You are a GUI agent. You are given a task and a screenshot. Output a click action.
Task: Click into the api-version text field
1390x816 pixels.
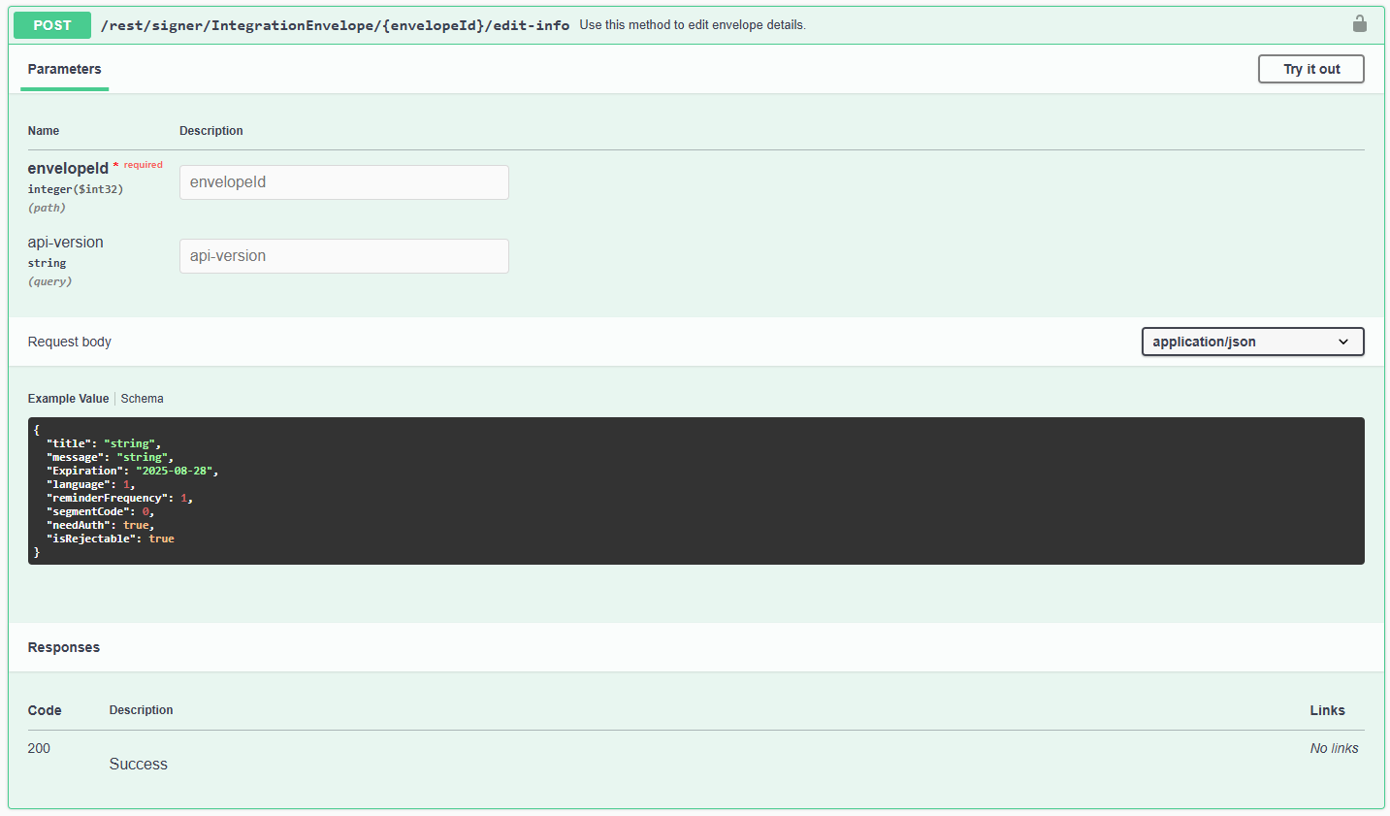[x=343, y=256]
